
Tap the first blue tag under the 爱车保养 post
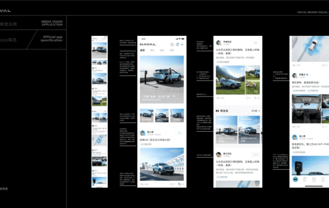coord(299,91)
